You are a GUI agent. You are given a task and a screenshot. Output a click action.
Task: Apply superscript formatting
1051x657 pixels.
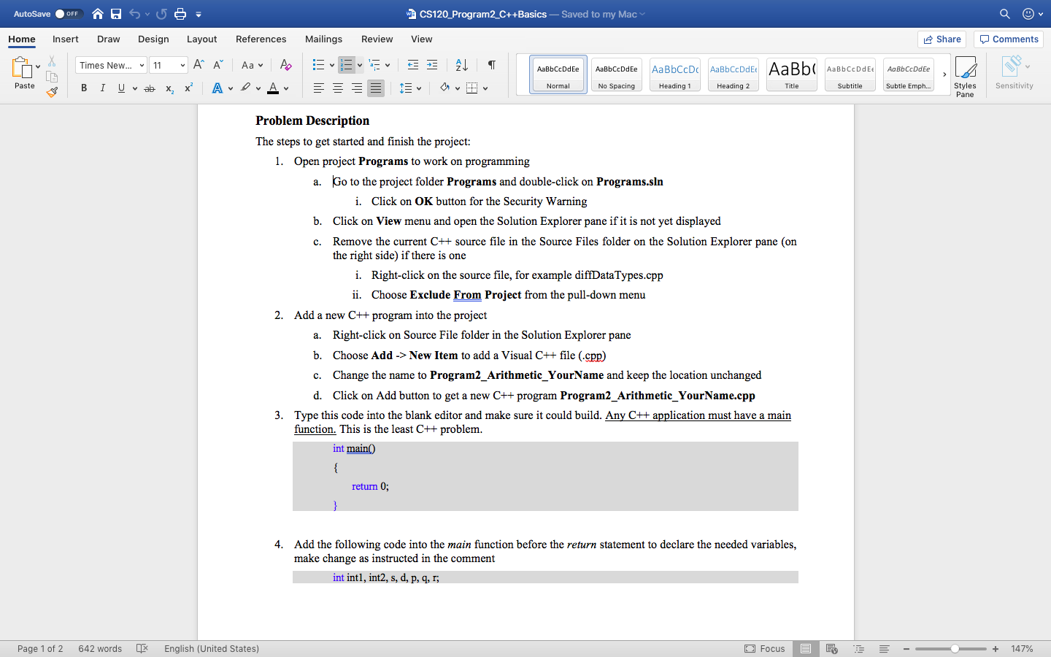(x=188, y=88)
